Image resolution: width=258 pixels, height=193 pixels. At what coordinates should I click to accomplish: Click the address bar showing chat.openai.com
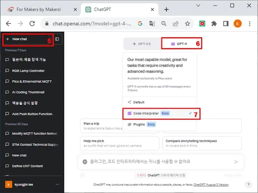click(92, 24)
